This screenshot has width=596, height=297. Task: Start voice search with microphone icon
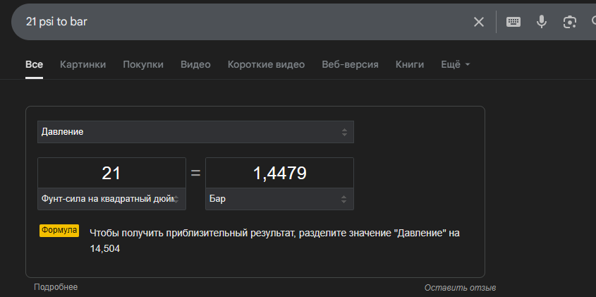click(x=541, y=22)
